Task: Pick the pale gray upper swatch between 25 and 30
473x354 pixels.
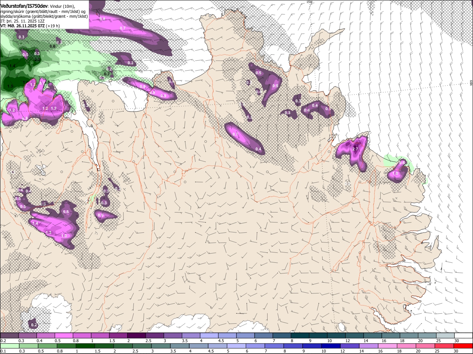Action: 445,335
